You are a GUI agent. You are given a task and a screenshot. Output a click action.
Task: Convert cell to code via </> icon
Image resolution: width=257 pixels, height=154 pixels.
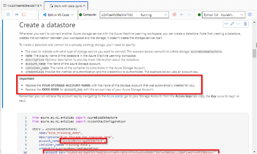pos(226,24)
